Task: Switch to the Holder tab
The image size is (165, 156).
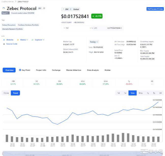Action: pyautogui.click(x=108, y=70)
